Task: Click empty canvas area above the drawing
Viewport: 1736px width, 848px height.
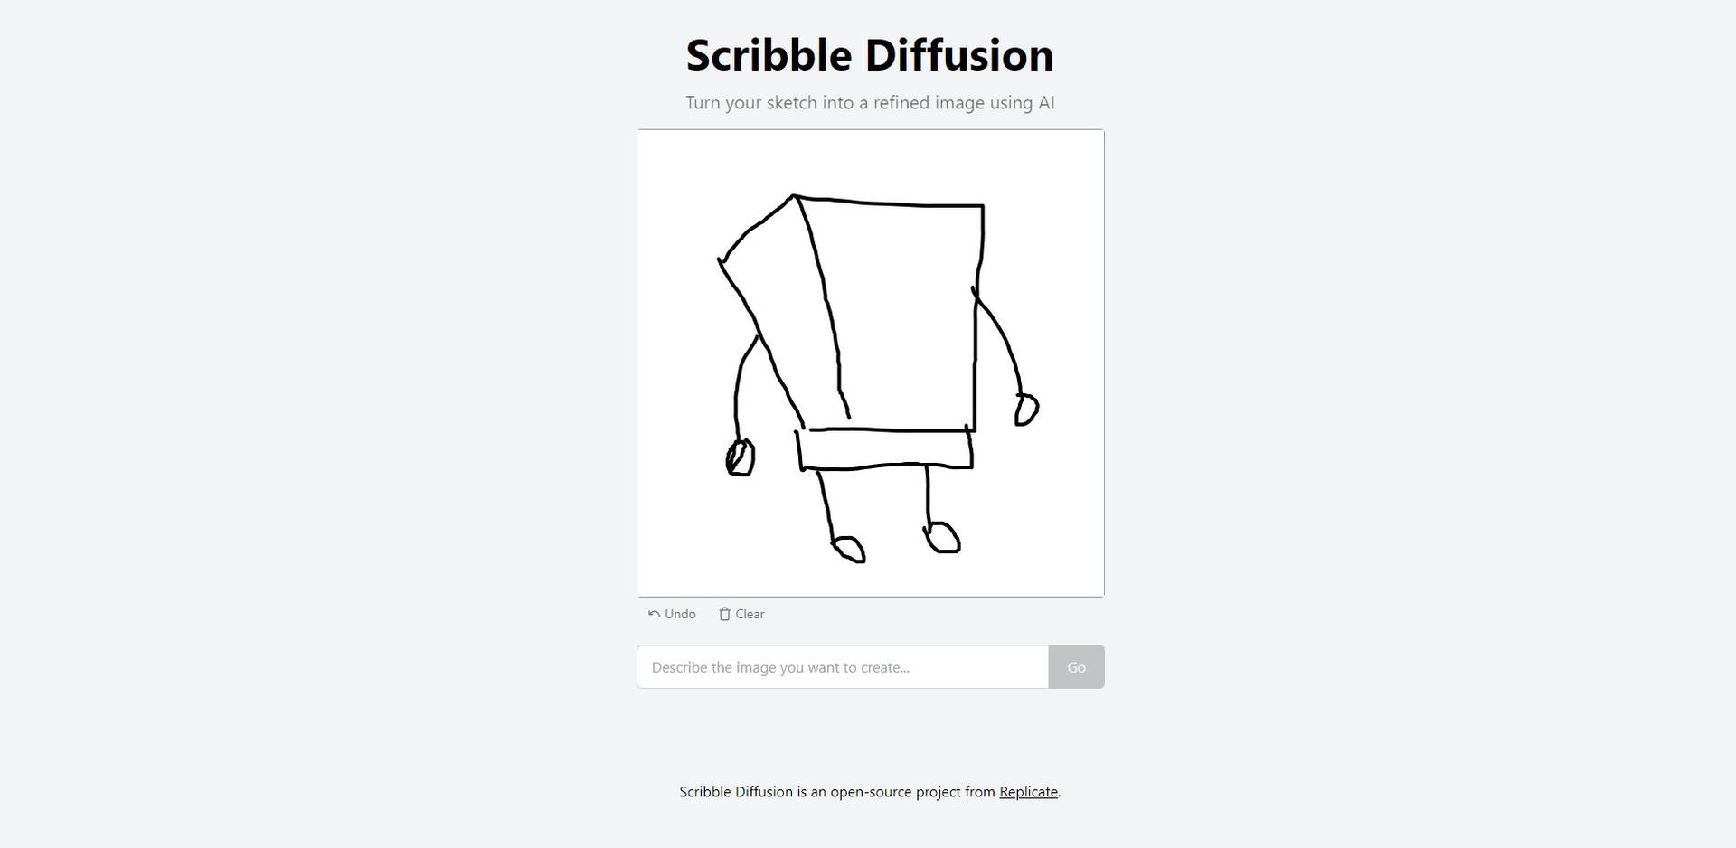Action: tap(870, 161)
